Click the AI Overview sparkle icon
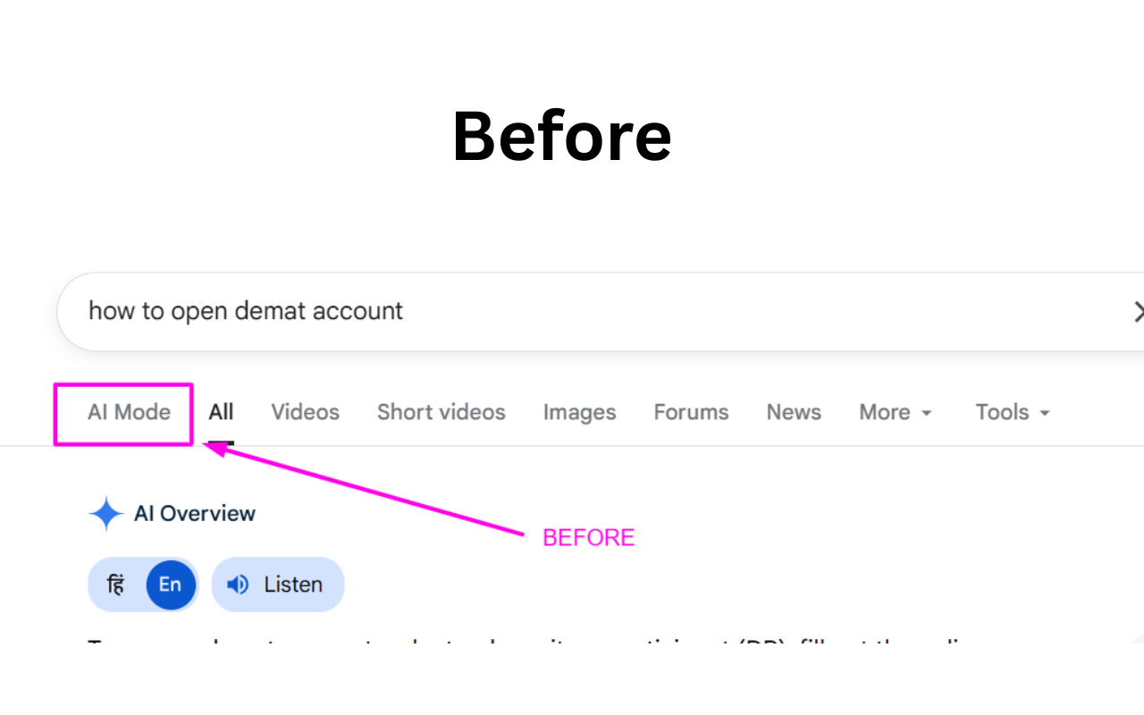This screenshot has height=715, width=1144. (x=105, y=513)
